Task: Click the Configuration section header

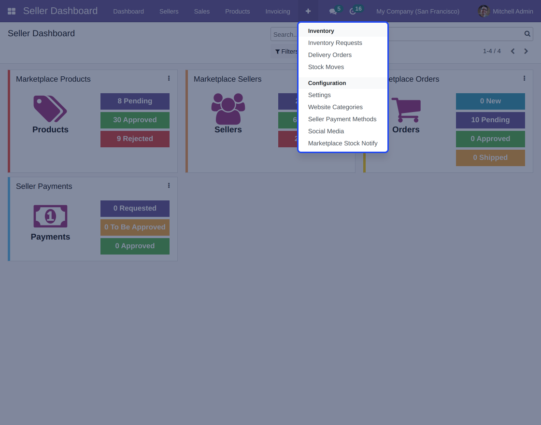Action: [x=327, y=83]
